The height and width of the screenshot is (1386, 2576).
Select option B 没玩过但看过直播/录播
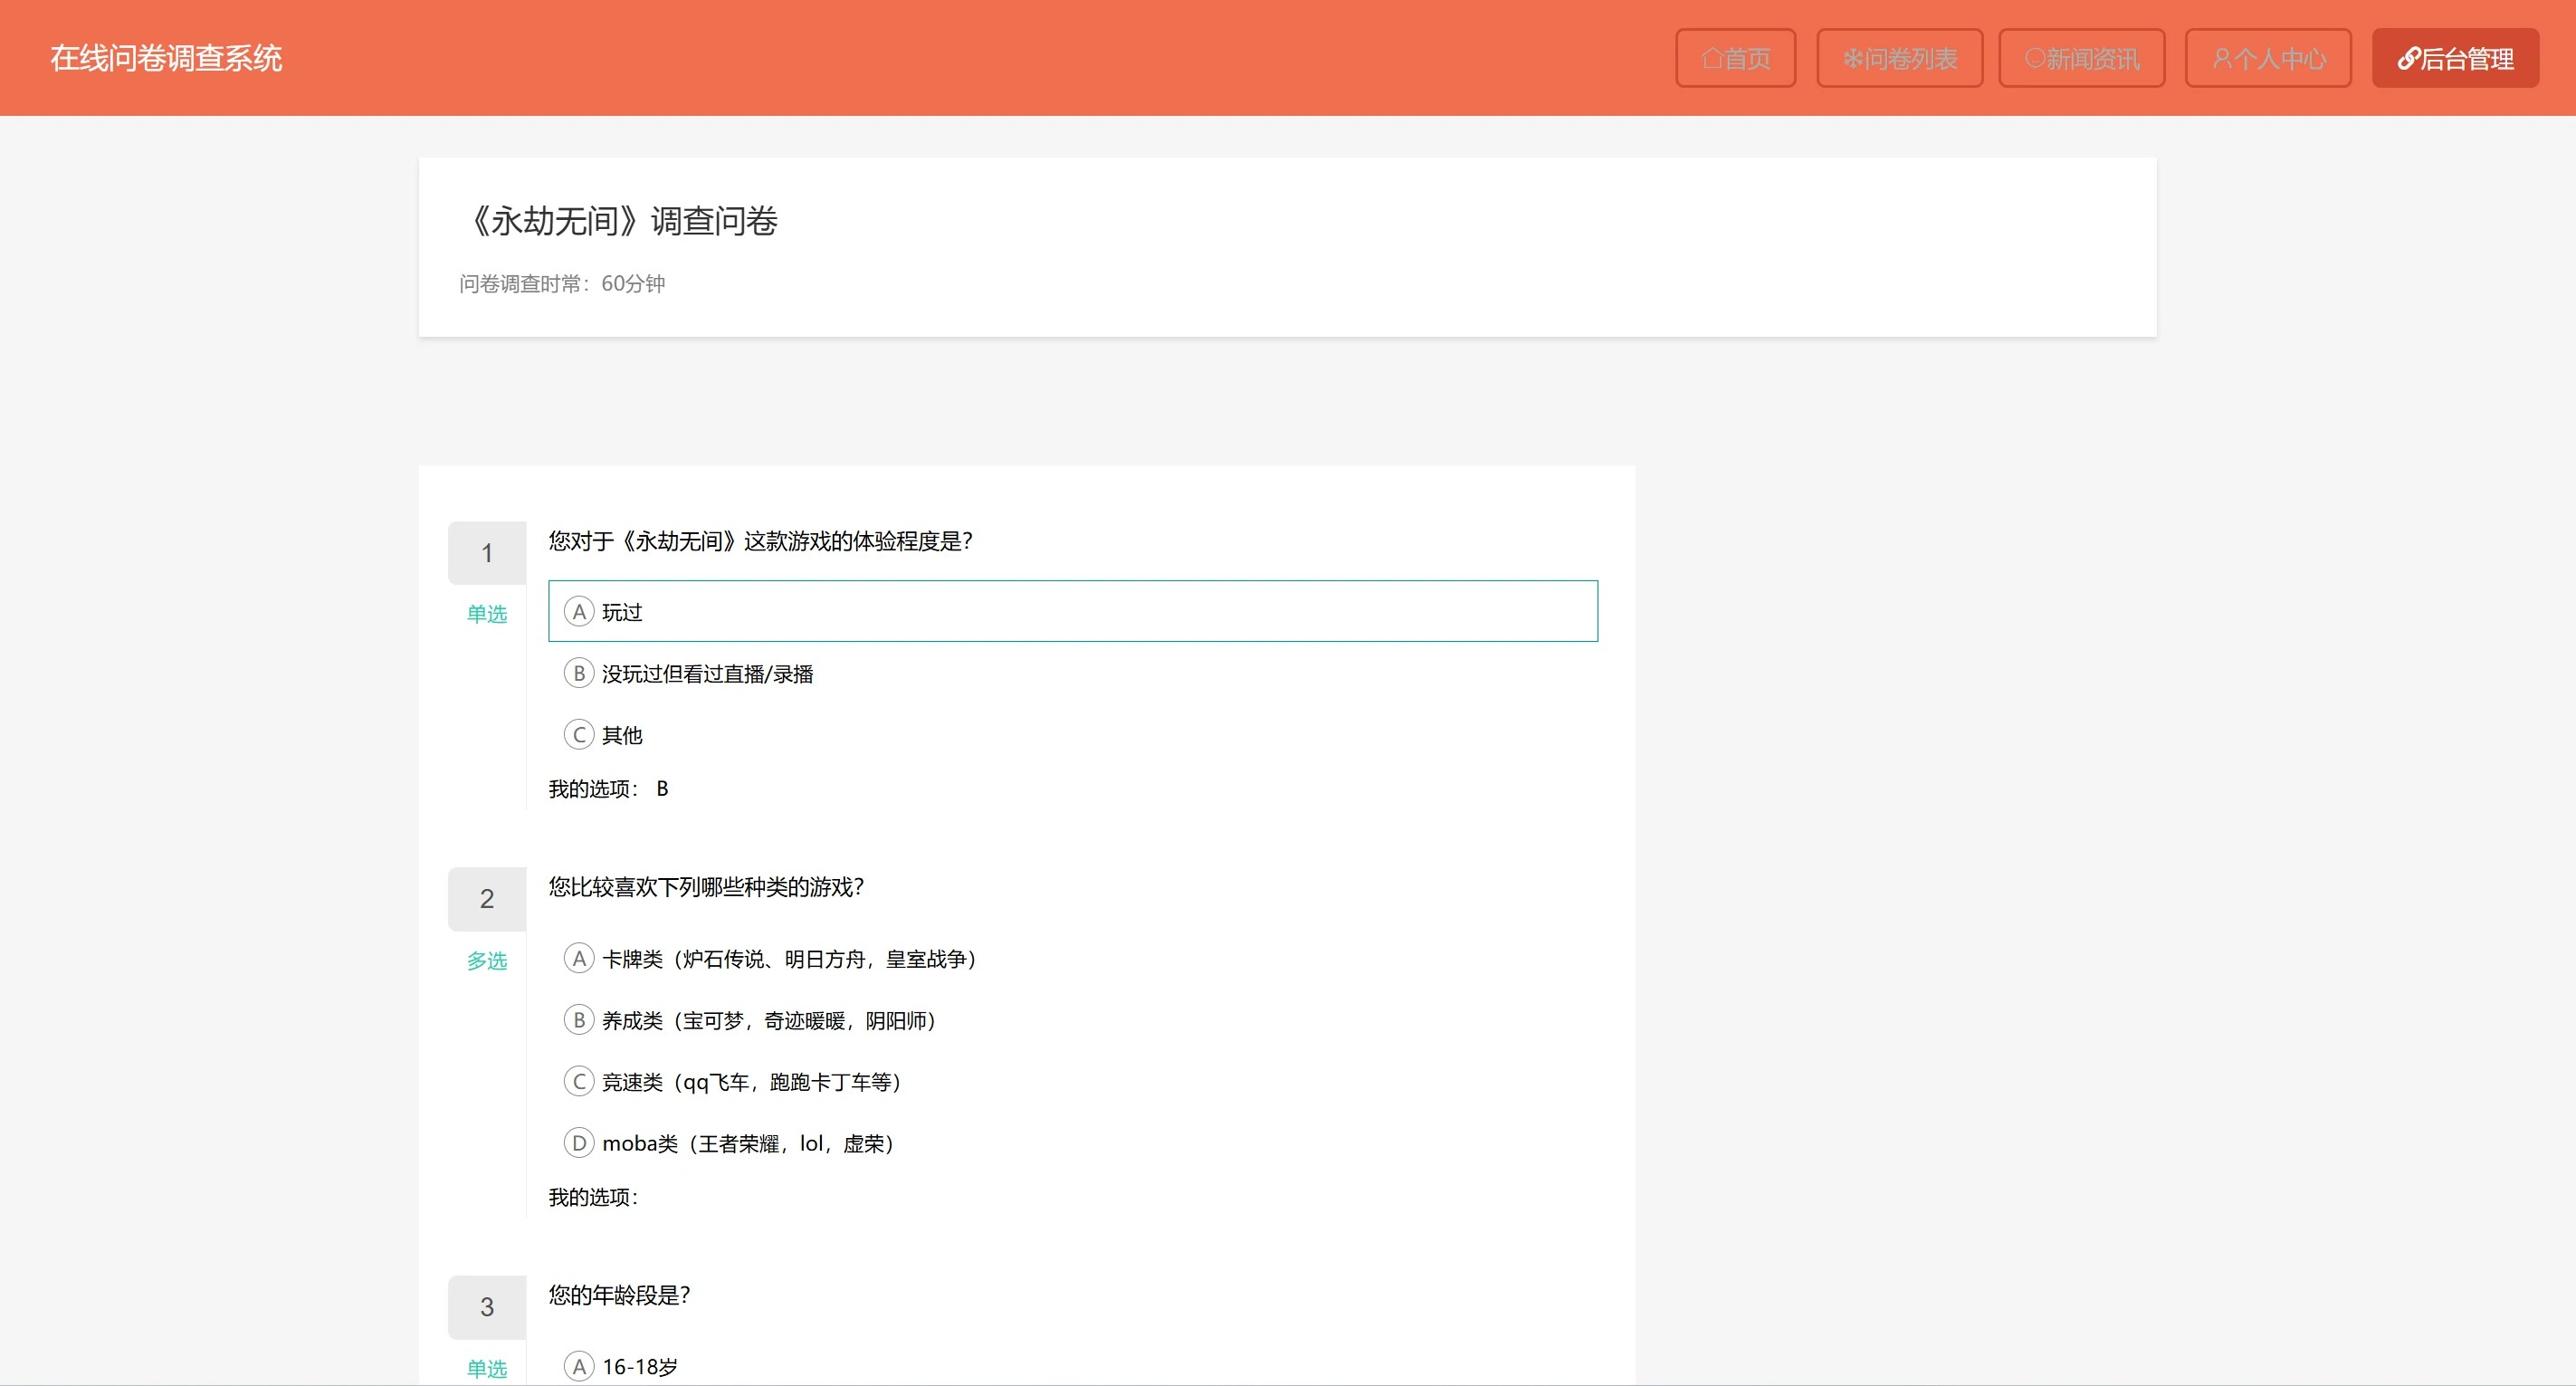pos(707,674)
